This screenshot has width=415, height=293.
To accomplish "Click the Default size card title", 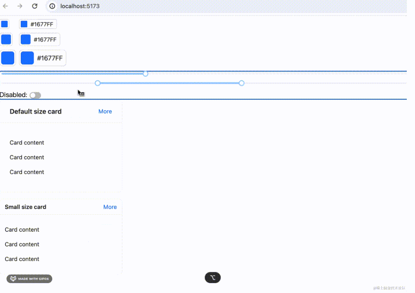I will click(35, 111).
